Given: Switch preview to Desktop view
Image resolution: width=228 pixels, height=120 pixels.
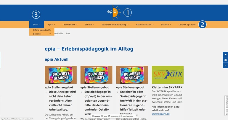Looking at the screenshot, I should click(x=96, y=116).
